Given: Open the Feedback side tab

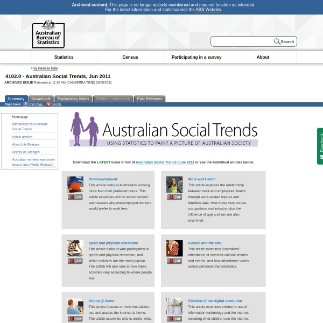Looking at the screenshot, I should click(x=320, y=145).
